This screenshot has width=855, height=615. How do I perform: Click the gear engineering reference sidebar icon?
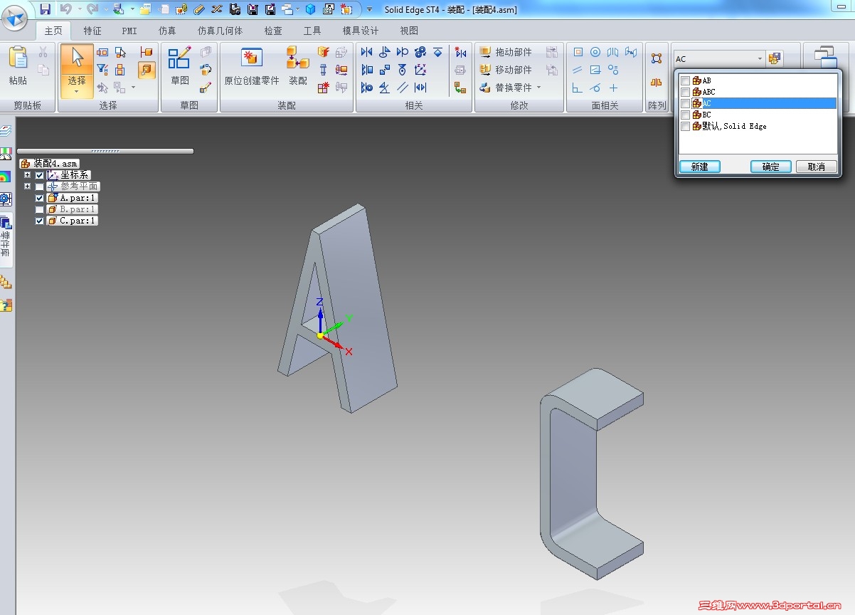tap(6, 199)
